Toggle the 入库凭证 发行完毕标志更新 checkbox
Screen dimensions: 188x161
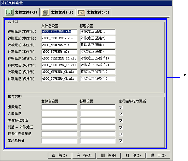coord(121,114)
